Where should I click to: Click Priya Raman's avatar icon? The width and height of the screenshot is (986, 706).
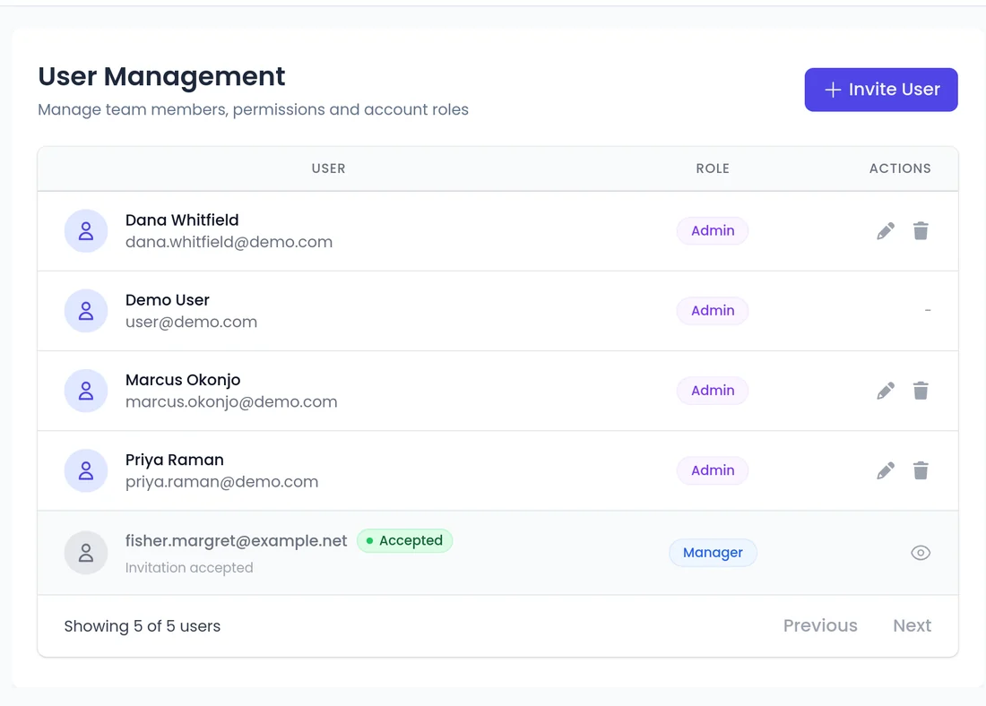pos(86,470)
